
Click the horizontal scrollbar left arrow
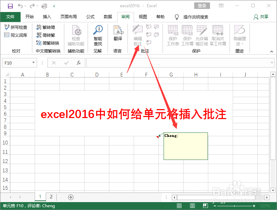click(x=174, y=197)
